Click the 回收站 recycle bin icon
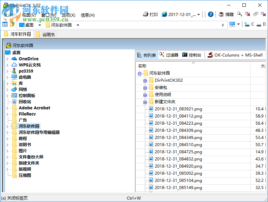 pyautogui.click(x=14, y=102)
